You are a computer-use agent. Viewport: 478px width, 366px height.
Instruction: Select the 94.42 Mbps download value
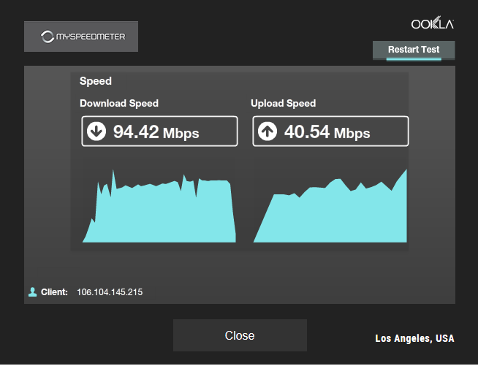(156, 132)
